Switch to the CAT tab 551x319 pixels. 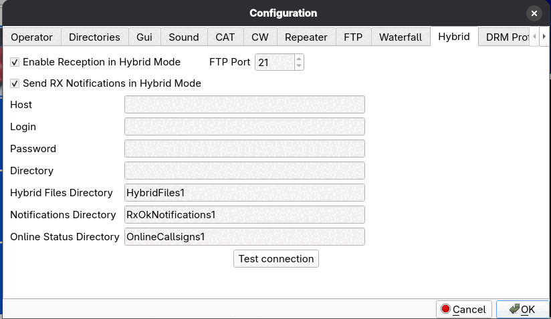pos(225,37)
